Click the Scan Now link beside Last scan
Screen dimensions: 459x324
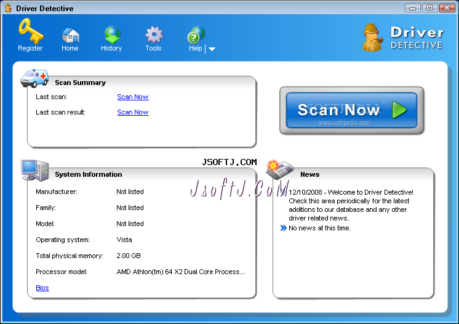[133, 97]
